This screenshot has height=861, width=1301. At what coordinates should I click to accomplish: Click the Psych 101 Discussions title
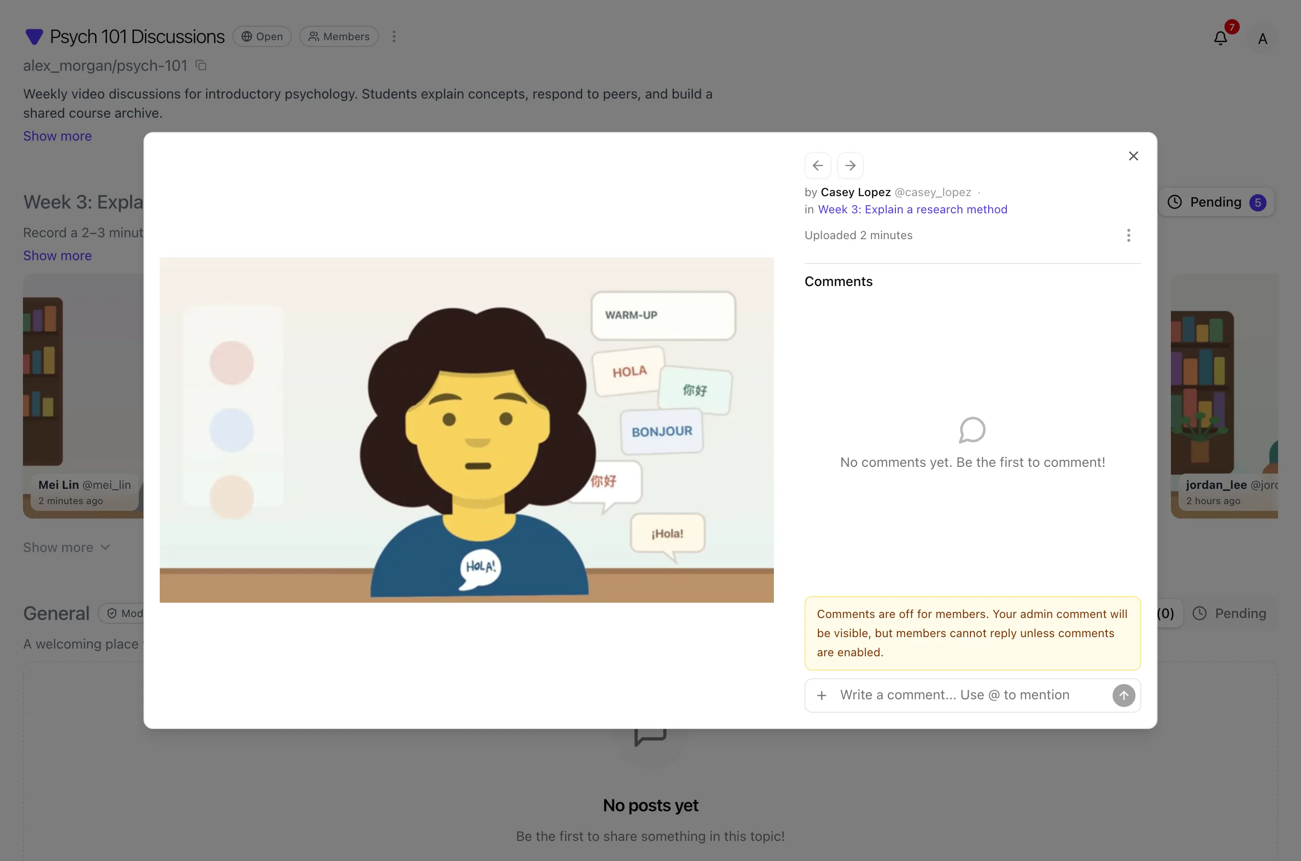coord(137,36)
